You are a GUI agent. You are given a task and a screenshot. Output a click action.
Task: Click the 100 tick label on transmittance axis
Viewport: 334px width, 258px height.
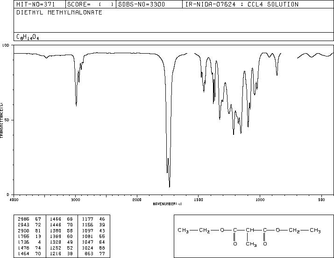click(6, 45)
